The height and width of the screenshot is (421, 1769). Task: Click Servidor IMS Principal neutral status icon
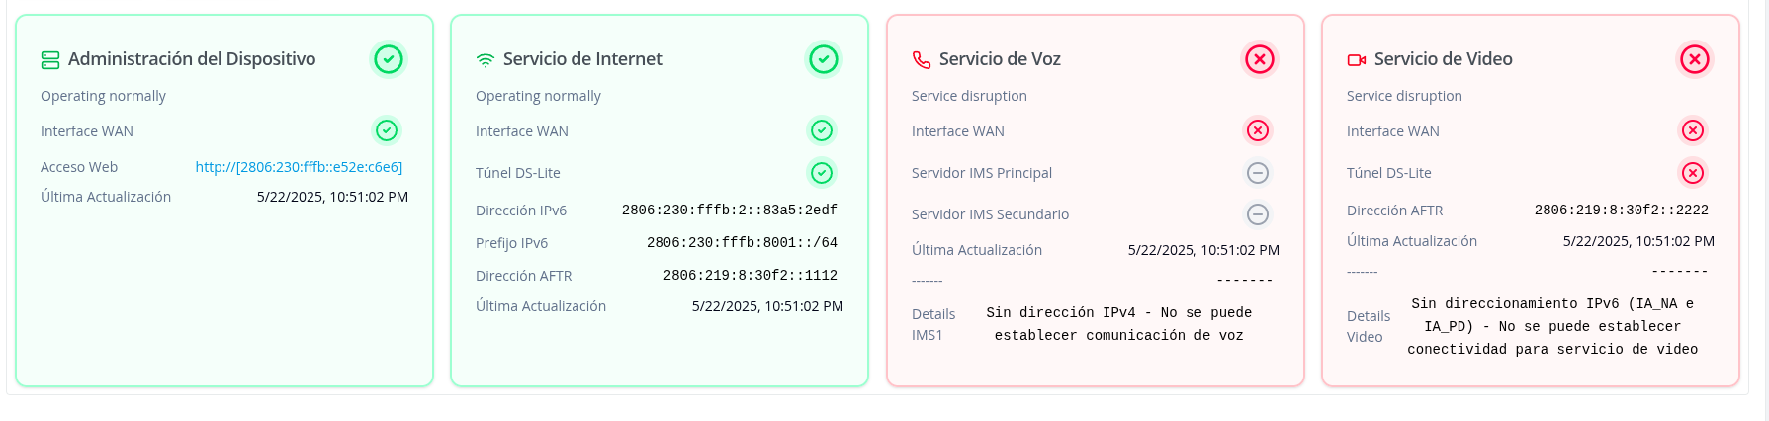click(1257, 173)
